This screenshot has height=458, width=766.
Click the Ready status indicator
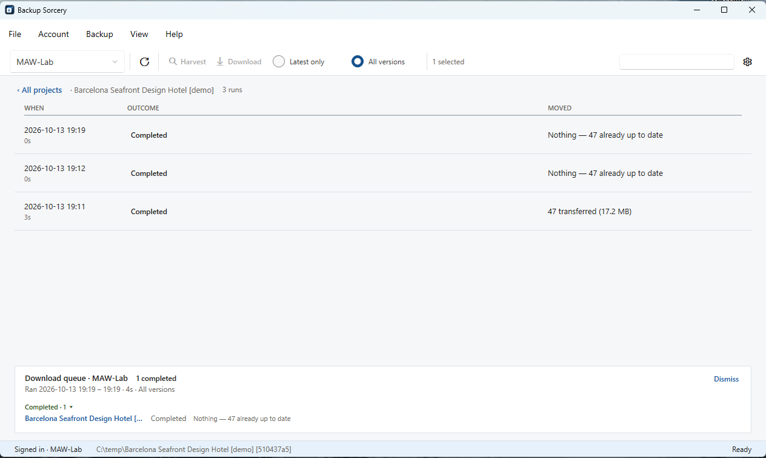point(742,450)
